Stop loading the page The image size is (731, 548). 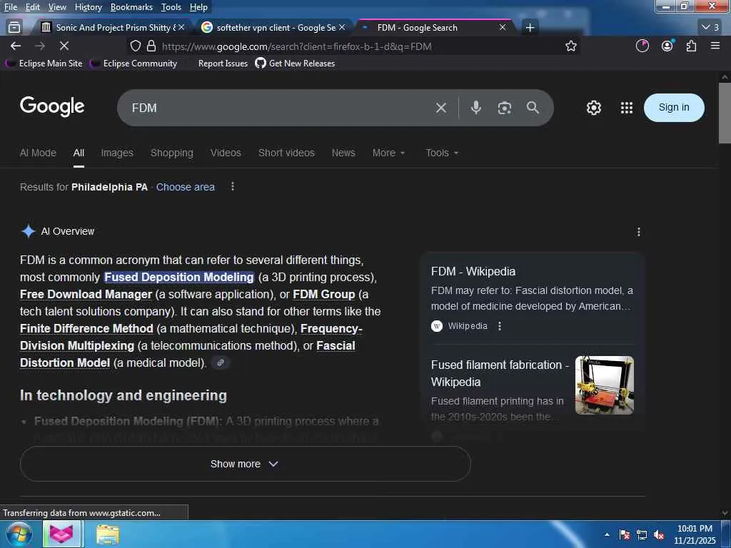pos(64,46)
